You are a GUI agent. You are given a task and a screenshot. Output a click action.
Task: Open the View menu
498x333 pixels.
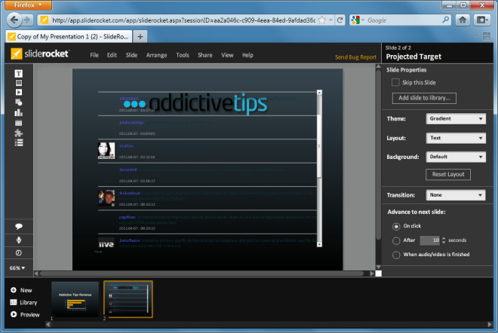tap(227, 55)
